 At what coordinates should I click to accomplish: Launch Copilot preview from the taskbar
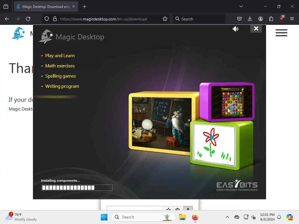pos(290,217)
